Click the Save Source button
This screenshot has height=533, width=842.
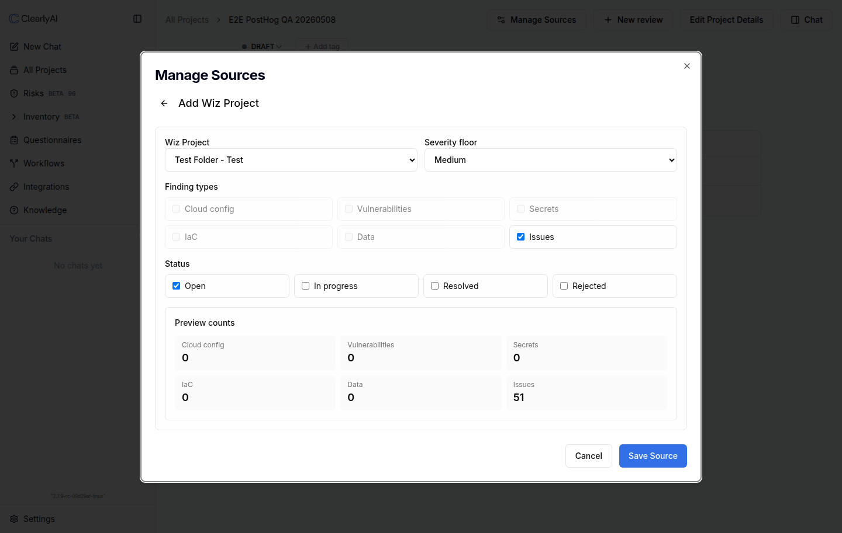click(x=653, y=456)
